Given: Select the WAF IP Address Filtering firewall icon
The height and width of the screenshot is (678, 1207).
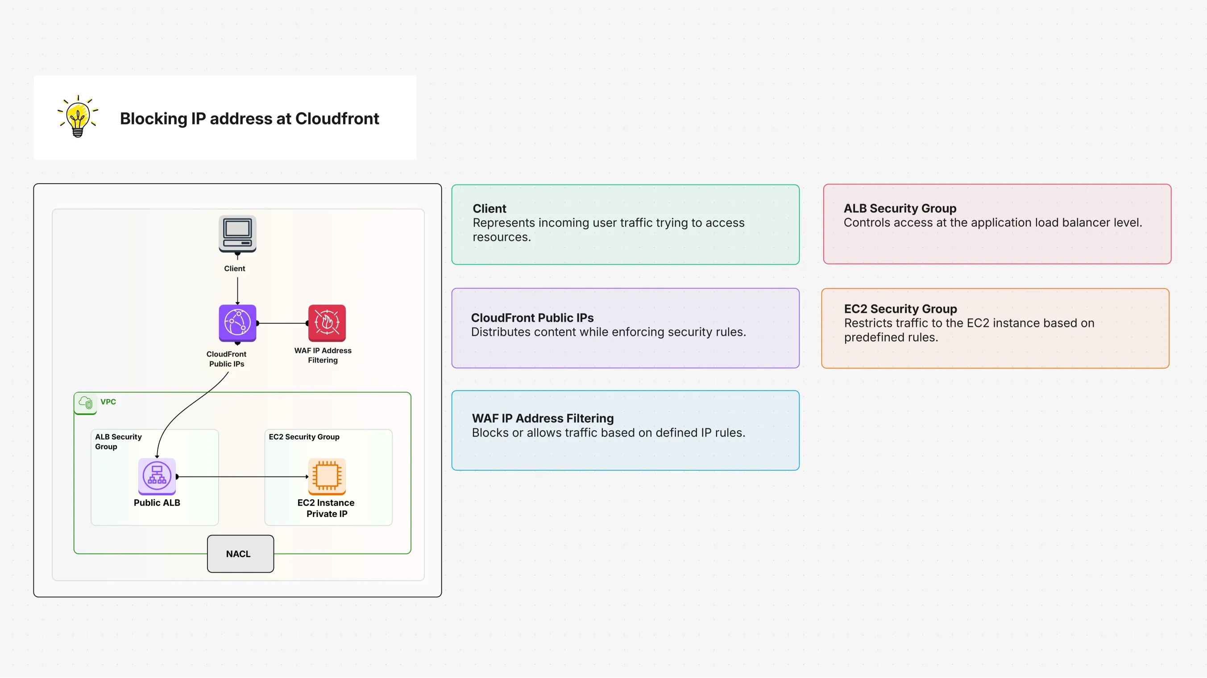Looking at the screenshot, I should (x=327, y=323).
